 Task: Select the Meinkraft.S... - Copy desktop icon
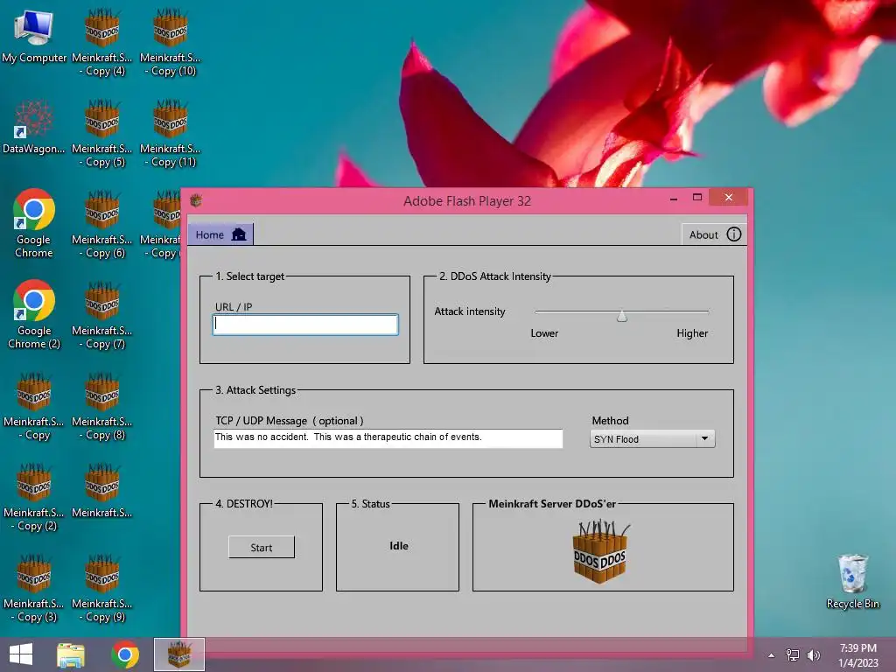[x=34, y=406]
